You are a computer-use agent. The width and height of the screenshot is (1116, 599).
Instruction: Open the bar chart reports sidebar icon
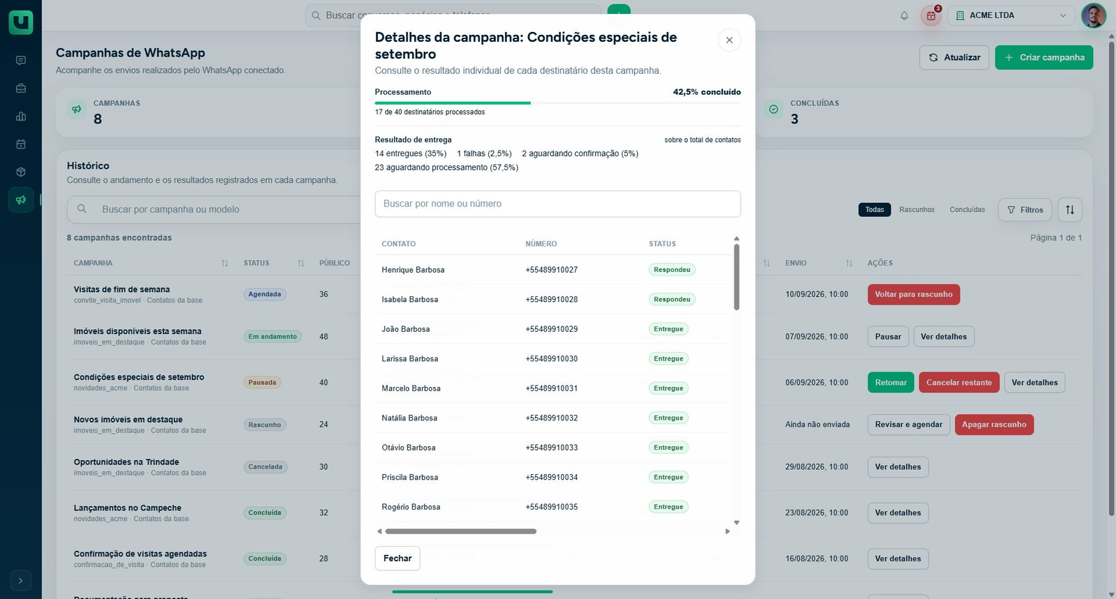point(21,116)
